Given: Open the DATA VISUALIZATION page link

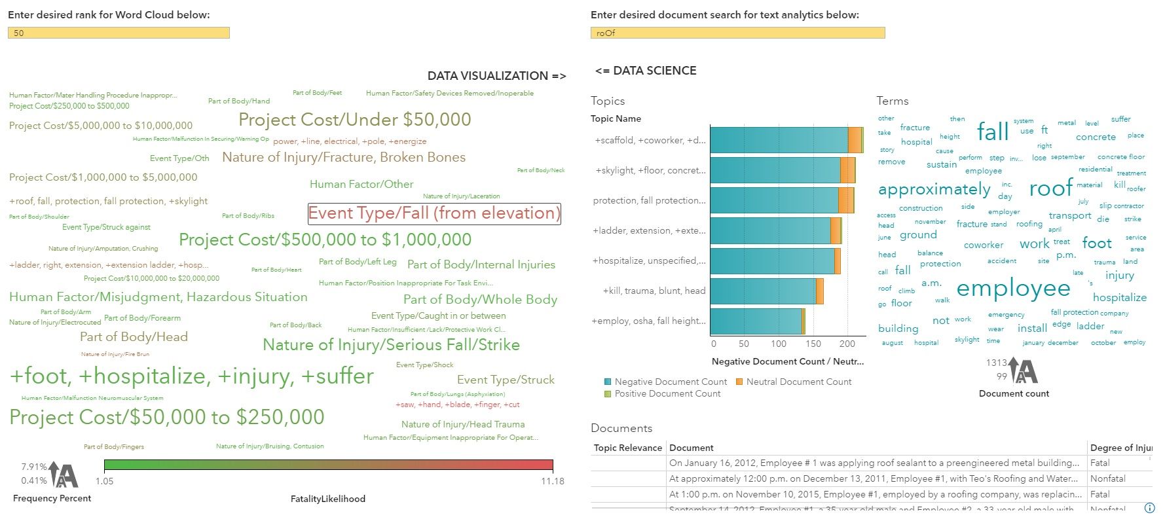Looking at the screenshot, I should click(496, 76).
